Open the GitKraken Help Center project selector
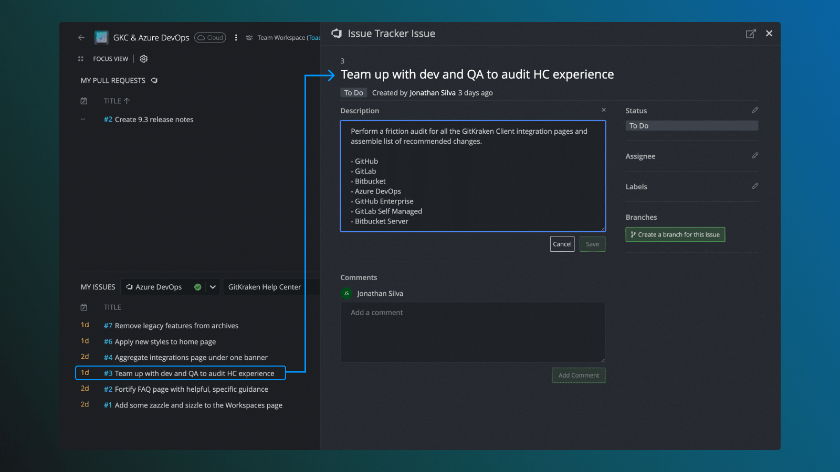Screen dimensions: 840x472 (271, 287)
